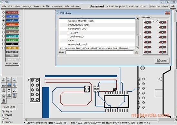Image resolution: width=177 pixels, height=125 pixels.
Task: Select the LOCK tool
Action: 4,101
